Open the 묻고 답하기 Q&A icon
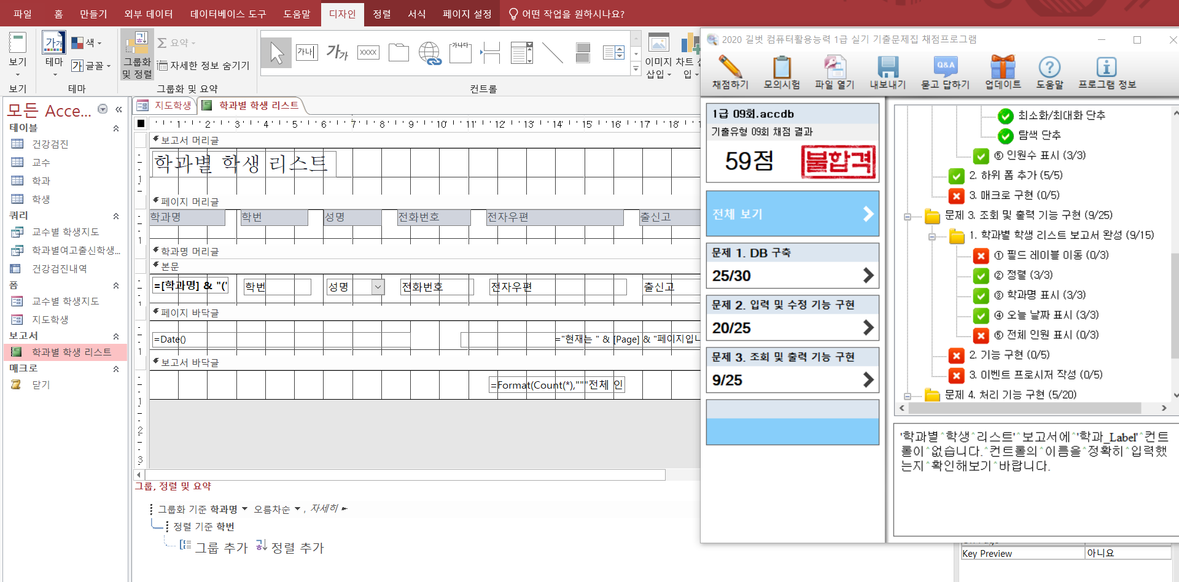 (x=945, y=68)
